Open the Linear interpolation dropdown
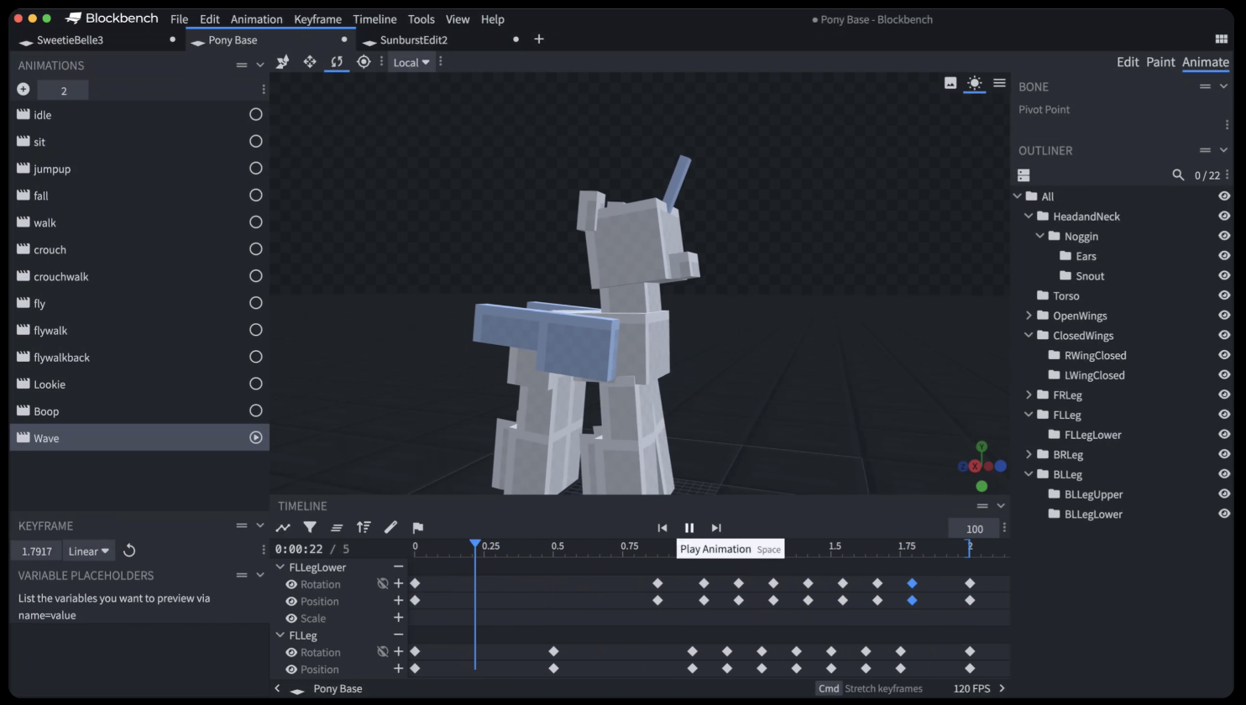The image size is (1246, 705). (88, 551)
